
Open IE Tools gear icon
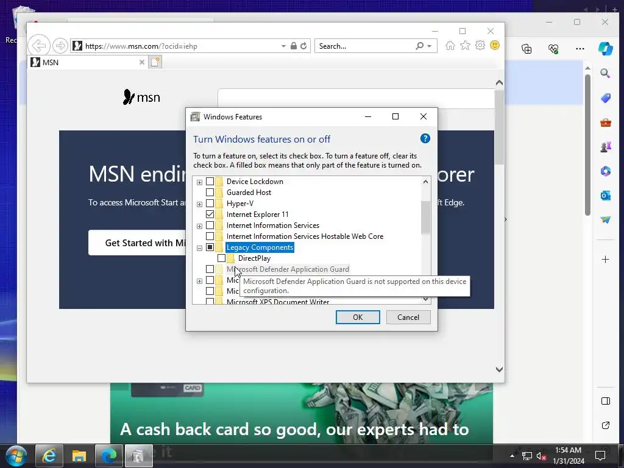tap(480, 45)
